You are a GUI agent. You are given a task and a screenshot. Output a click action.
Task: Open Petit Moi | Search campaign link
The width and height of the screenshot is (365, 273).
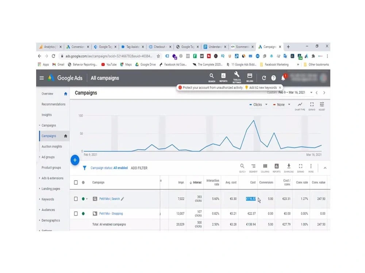pyautogui.click(x=109, y=199)
